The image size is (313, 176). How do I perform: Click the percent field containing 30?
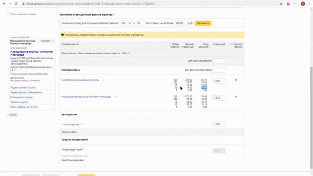pyautogui.click(x=140, y=23)
